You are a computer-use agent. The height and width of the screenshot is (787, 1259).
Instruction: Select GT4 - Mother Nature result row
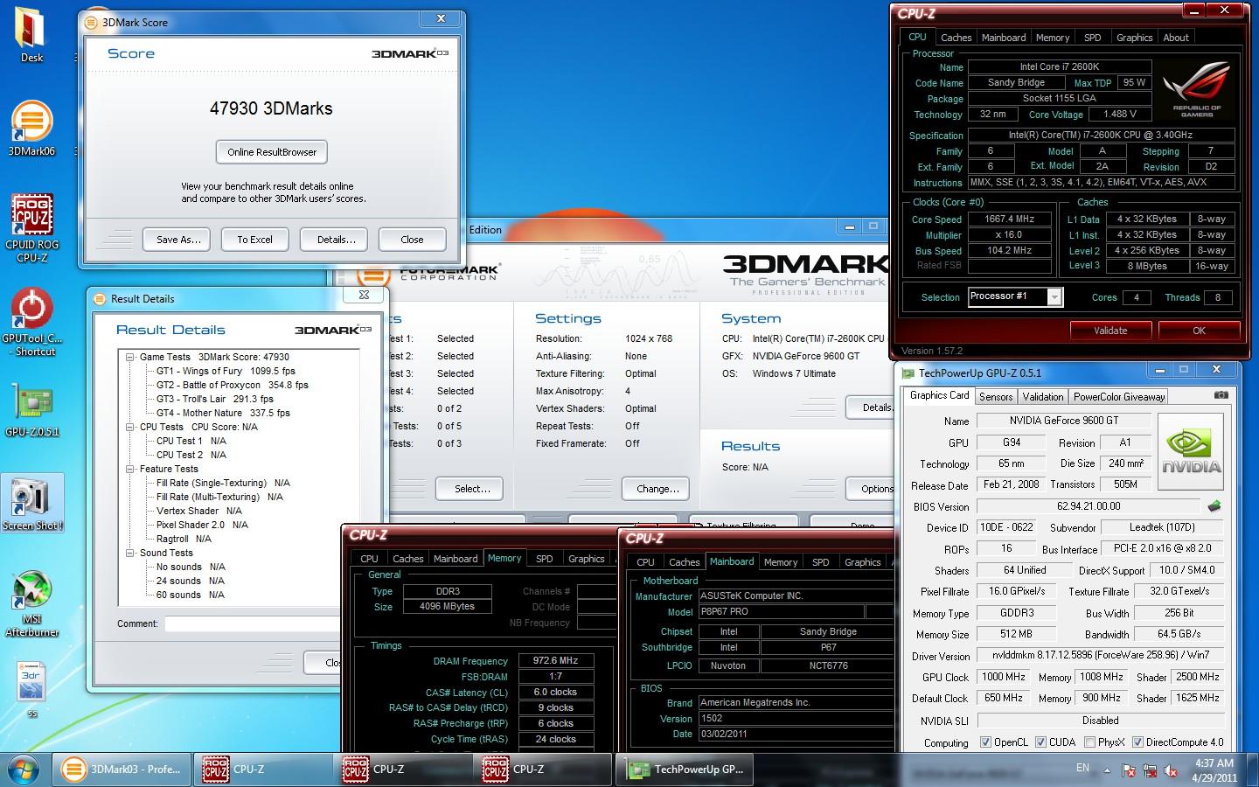pos(223,413)
